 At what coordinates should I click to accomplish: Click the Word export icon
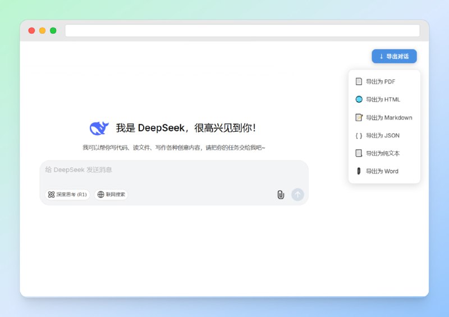(359, 171)
